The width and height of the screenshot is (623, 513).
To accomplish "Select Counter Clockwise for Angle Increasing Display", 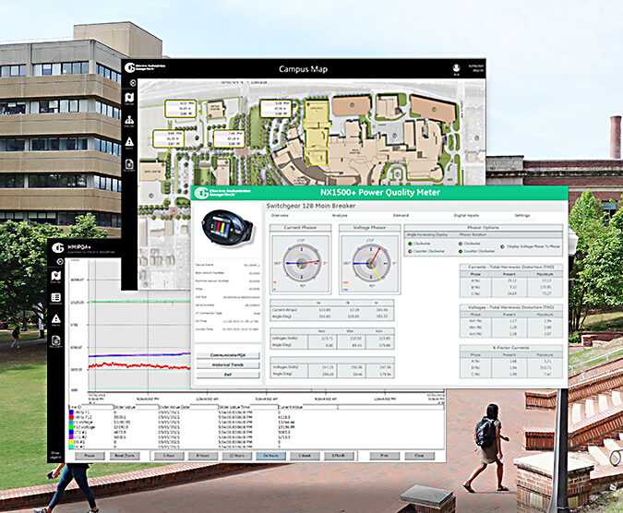I will click(x=411, y=251).
